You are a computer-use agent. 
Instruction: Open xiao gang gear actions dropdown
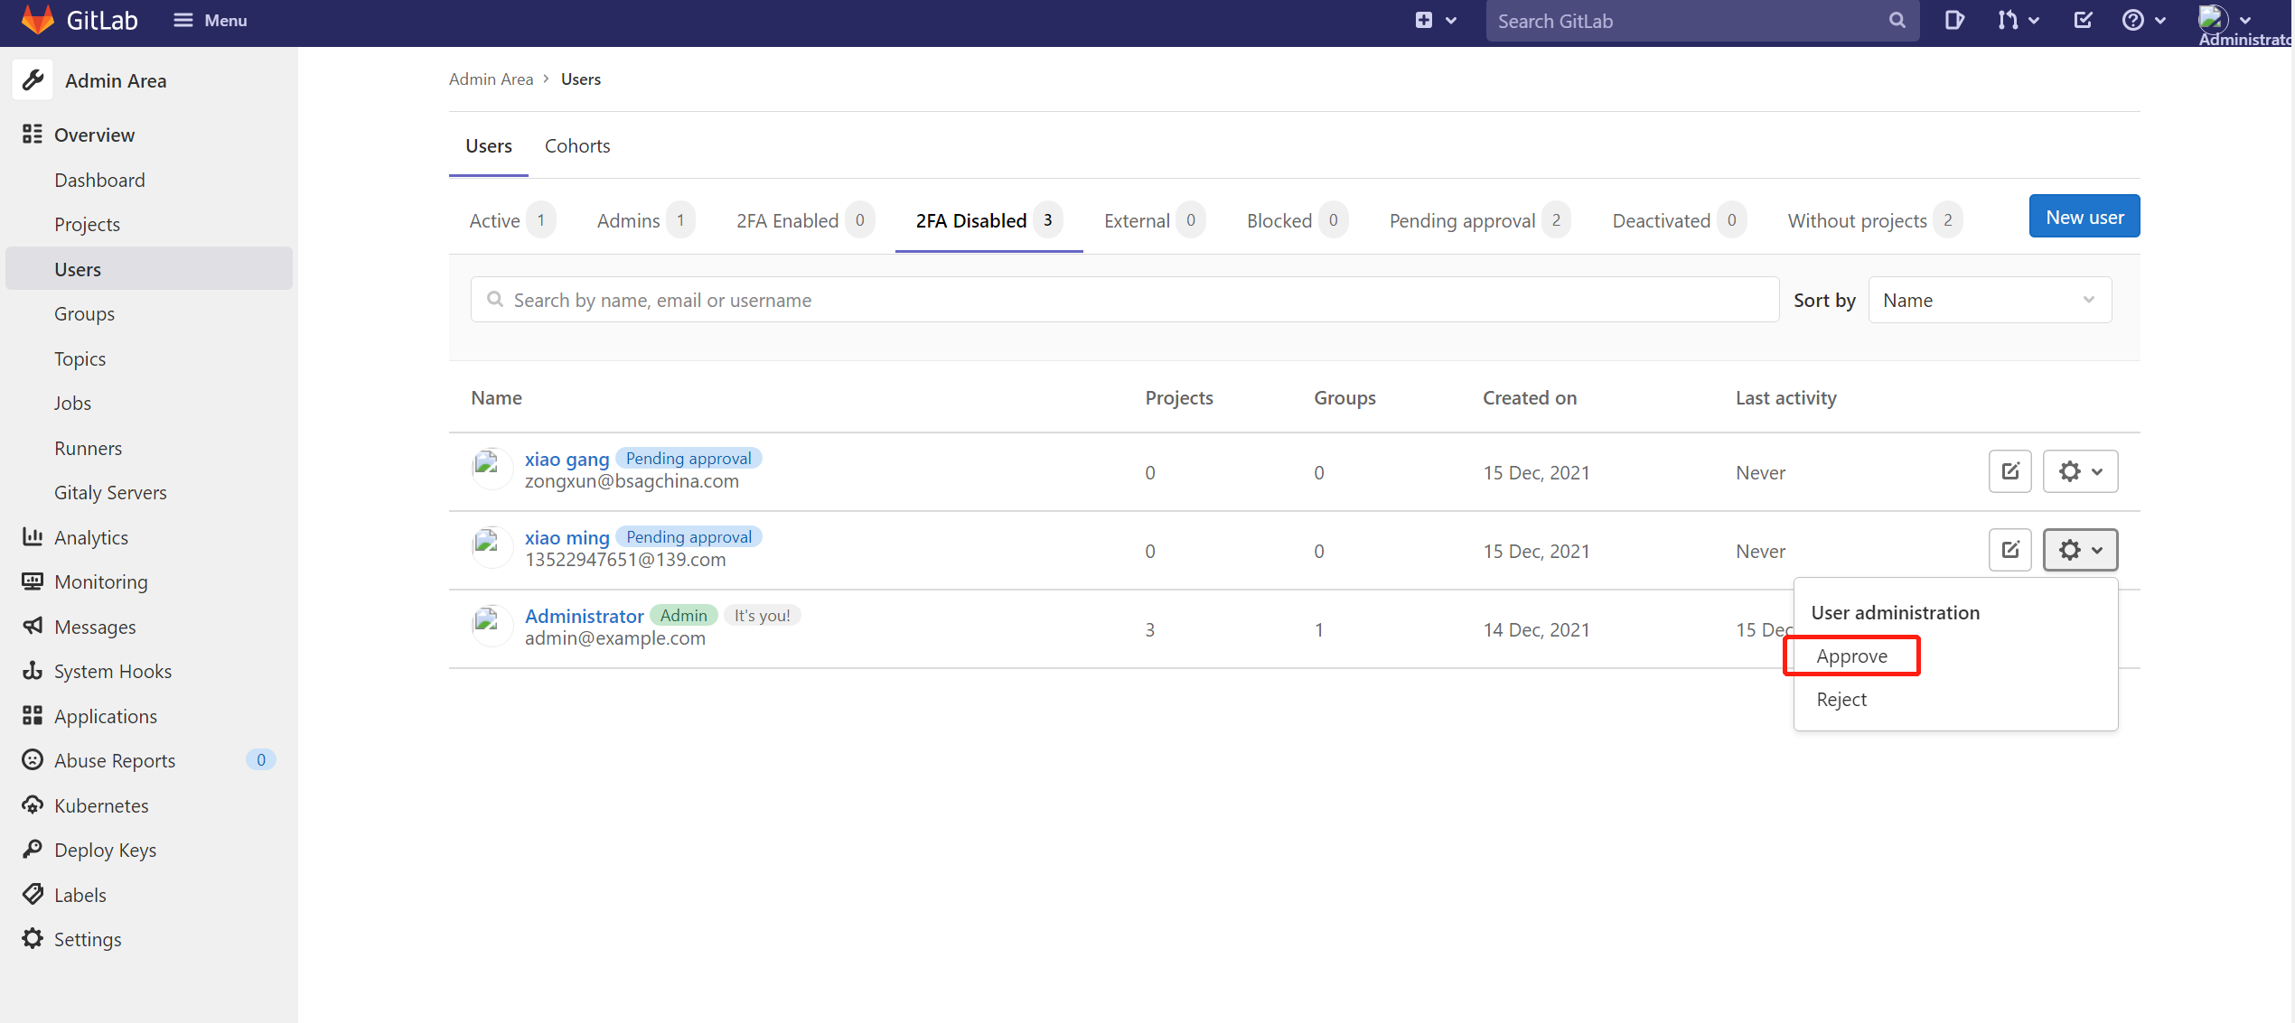pos(2080,471)
